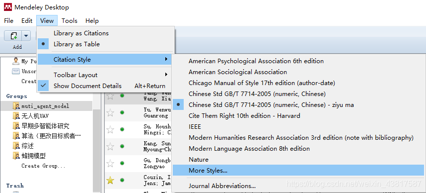Toggle read status dot for Kang, Sun
This screenshot has height=193, width=426.
[x=122, y=146]
